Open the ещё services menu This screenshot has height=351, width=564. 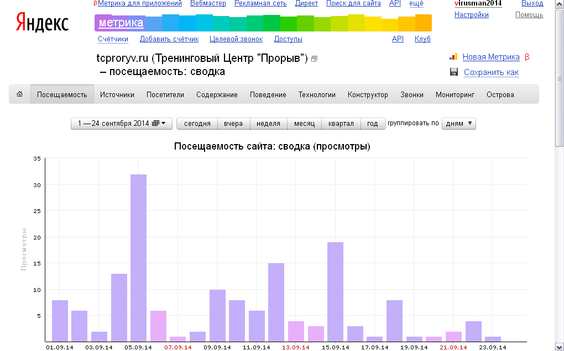(x=416, y=3)
